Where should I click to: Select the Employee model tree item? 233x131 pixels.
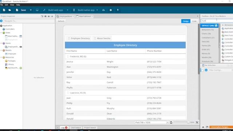pyautogui.click(x=12, y=54)
